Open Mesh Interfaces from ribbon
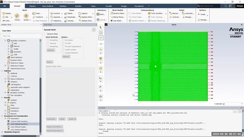Image resolution: width=244 pixels, height=137 pixels. pyautogui.click(x=101, y=14)
